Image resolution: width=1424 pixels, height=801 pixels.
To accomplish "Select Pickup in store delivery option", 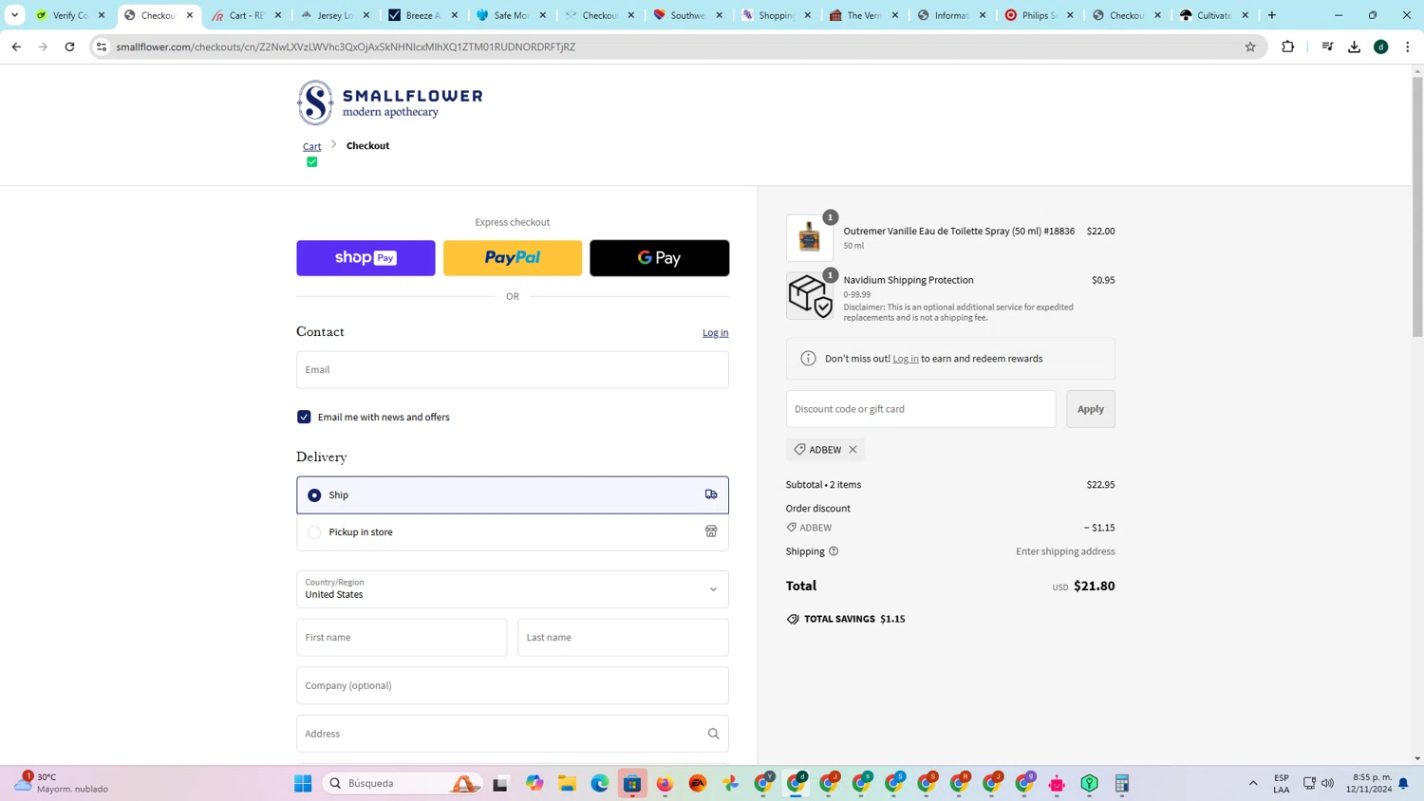I will pyautogui.click(x=513, y=532).
